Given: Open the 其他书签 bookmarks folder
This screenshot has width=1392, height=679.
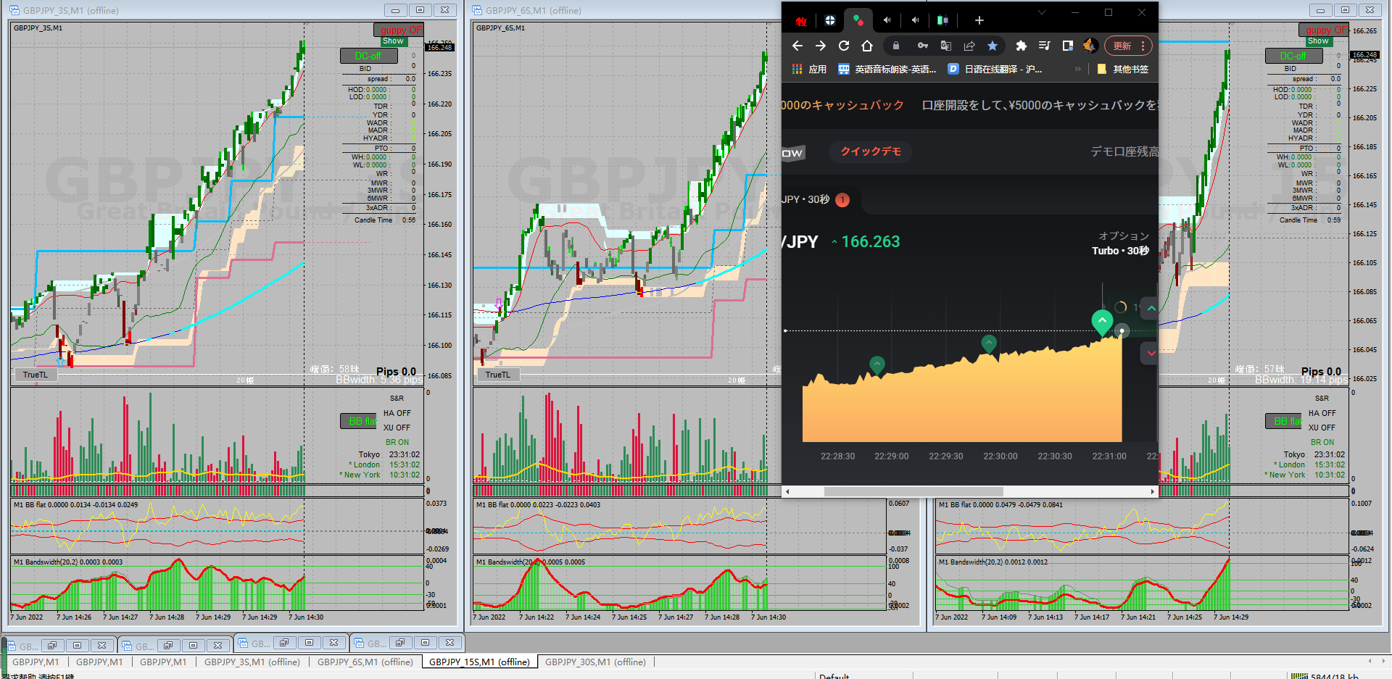Looking at the screenshot, I should click(x=1123, y=69).
